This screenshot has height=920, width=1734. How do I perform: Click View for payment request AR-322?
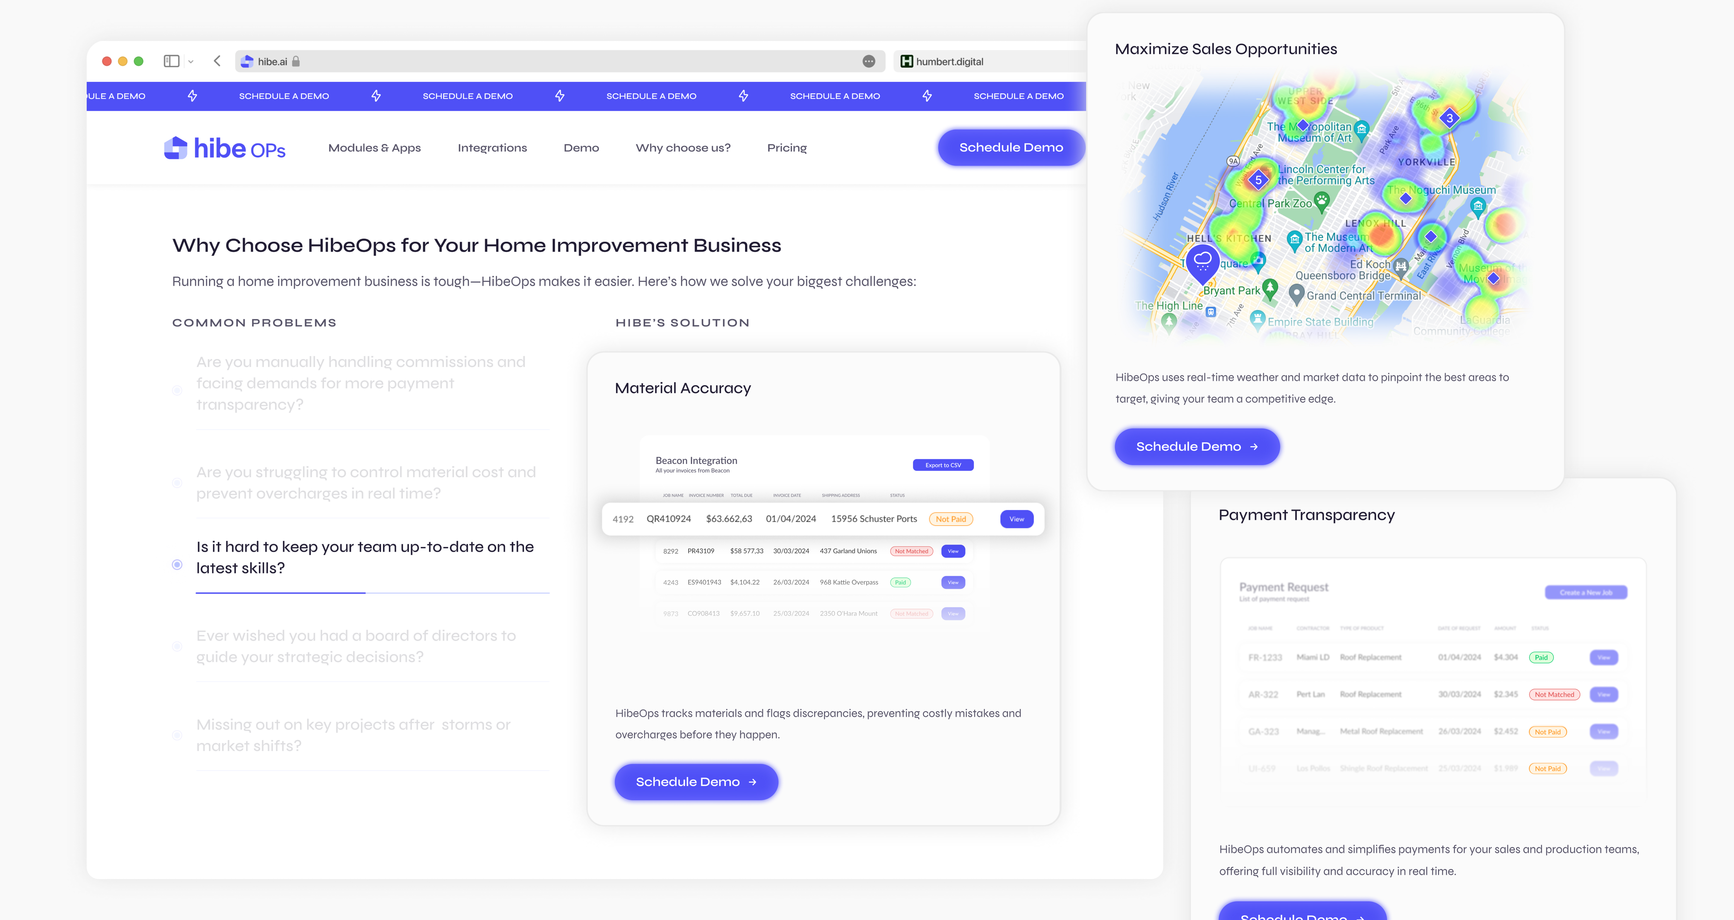(1603, 695)
